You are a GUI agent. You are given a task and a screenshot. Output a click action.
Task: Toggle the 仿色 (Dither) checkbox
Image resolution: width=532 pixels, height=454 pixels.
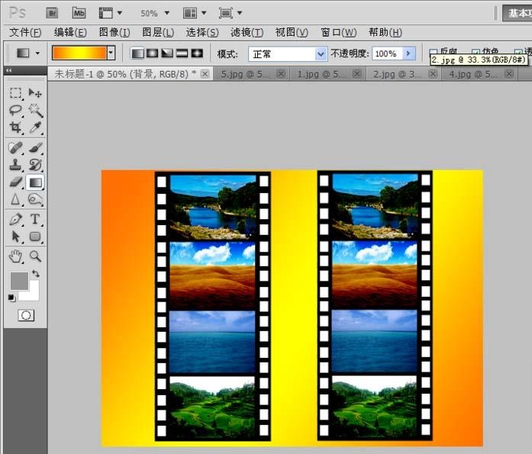[476, 53]
